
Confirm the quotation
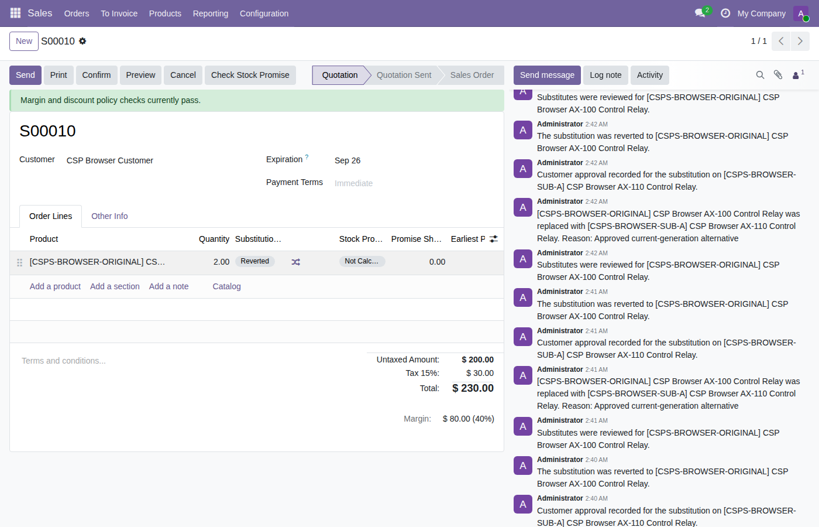coord(97,75)
